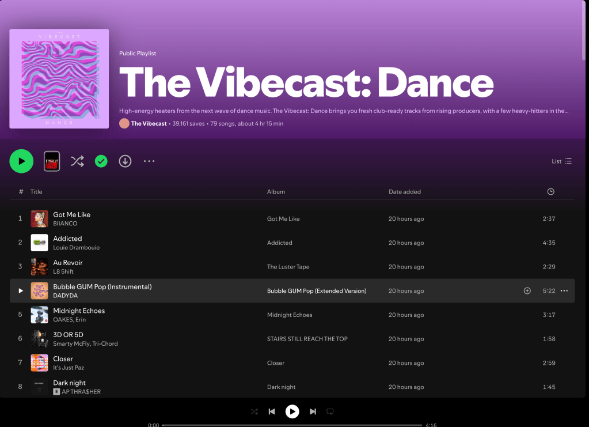Click the 5:22 duration of Bubble GUM Pop
Image resolution: width=589 pixels, height=427 pixels.
click(549, 291)
